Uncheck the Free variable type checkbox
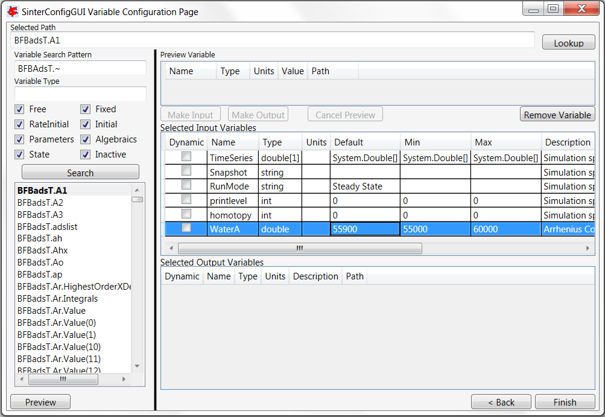 (x=19, y=109)
